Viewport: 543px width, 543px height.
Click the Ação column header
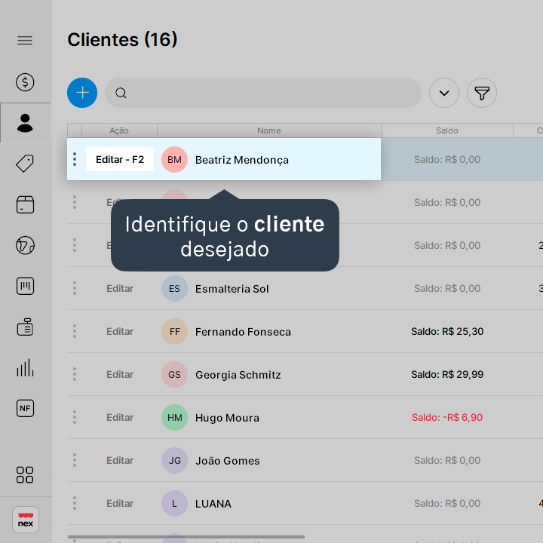click(119, 130)
